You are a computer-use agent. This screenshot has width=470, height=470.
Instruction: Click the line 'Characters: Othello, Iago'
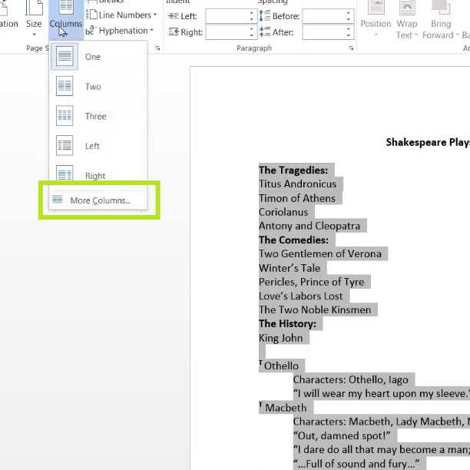(351, 379)
